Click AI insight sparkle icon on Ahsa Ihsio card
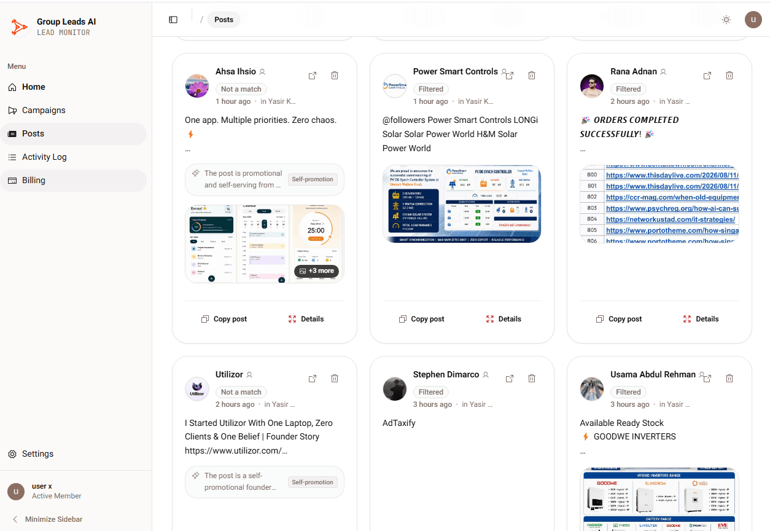 pos(195,174)
